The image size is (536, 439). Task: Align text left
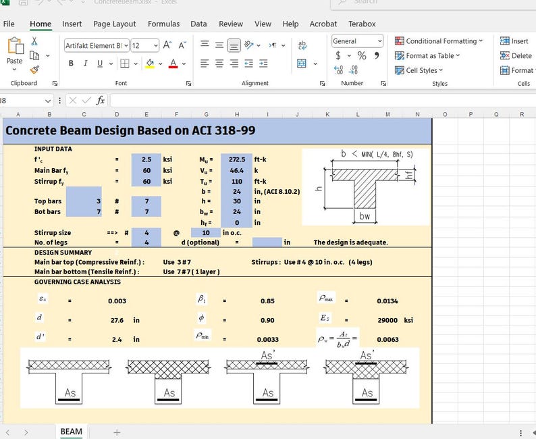point(205,63)
